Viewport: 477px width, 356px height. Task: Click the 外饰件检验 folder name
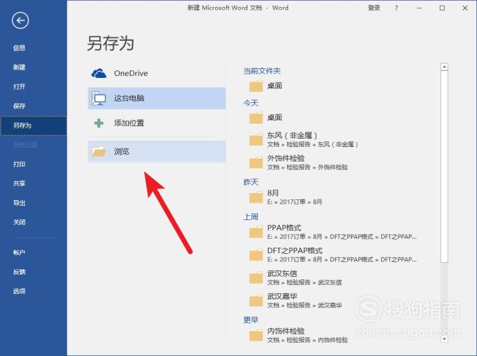point(285,158)
